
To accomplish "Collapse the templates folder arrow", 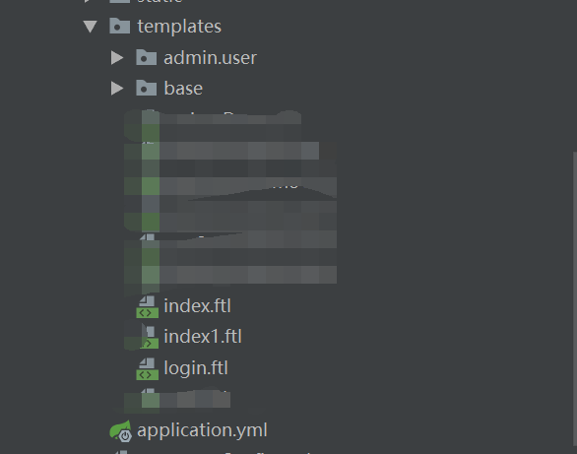I will [x=90, y=27].
